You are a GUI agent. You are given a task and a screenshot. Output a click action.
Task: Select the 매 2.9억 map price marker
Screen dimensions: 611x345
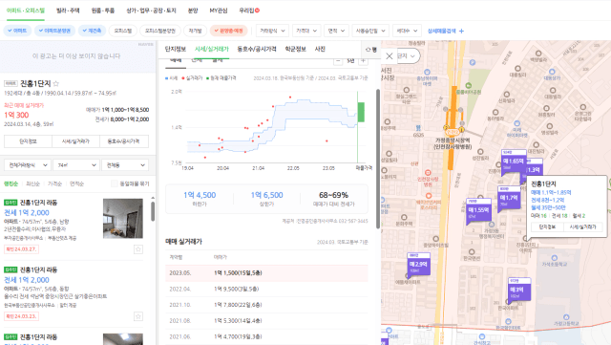click(x=418, y=264)
